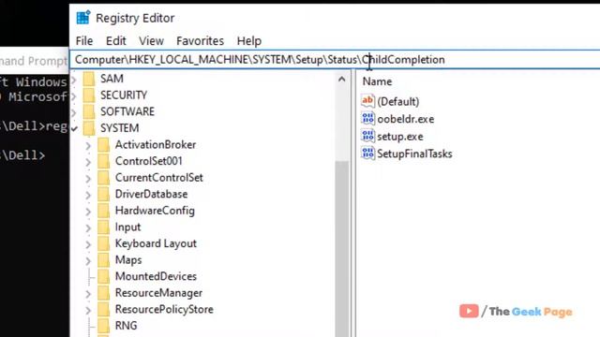Viewport: 600px width, 337px height.
Task: Select the (Default) value name
Action: (x=398, y=101)
